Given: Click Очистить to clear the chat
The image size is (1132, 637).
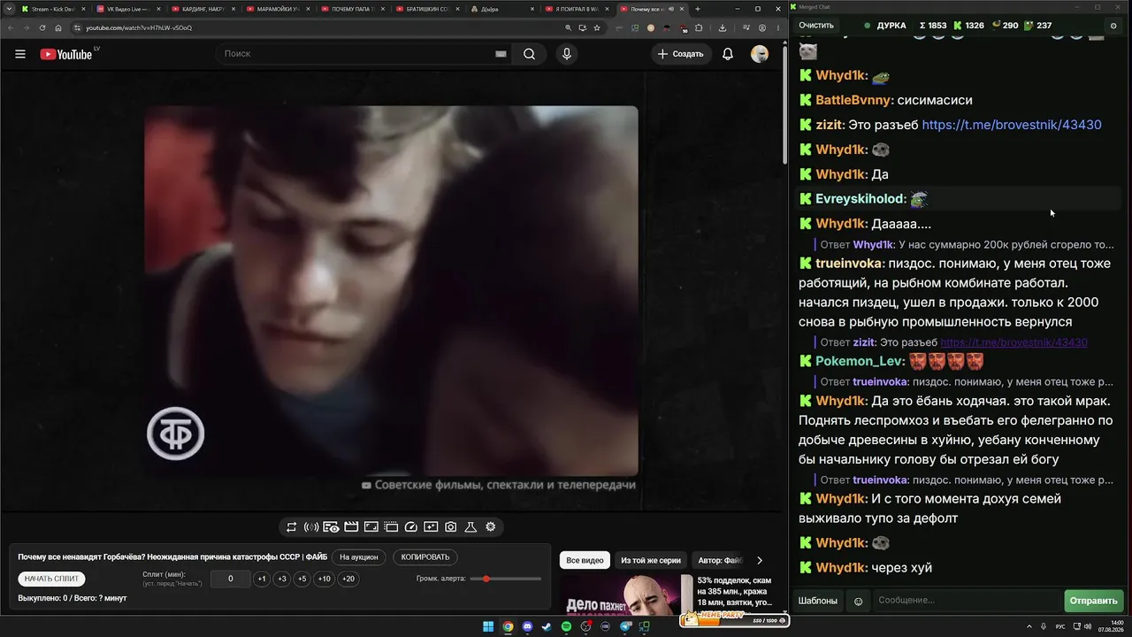Looking at the screenshot, I should tap(816, 26).
